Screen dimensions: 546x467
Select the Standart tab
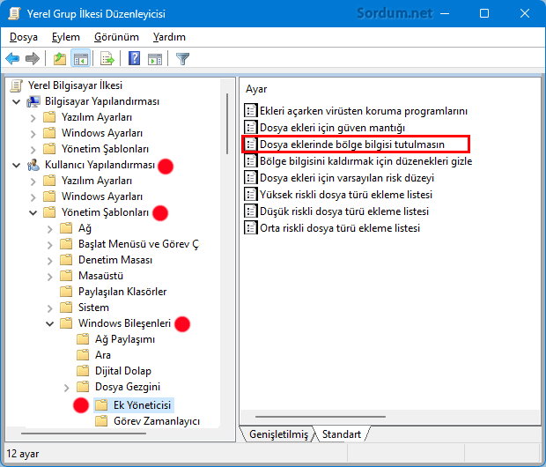[x=342, y=434]
